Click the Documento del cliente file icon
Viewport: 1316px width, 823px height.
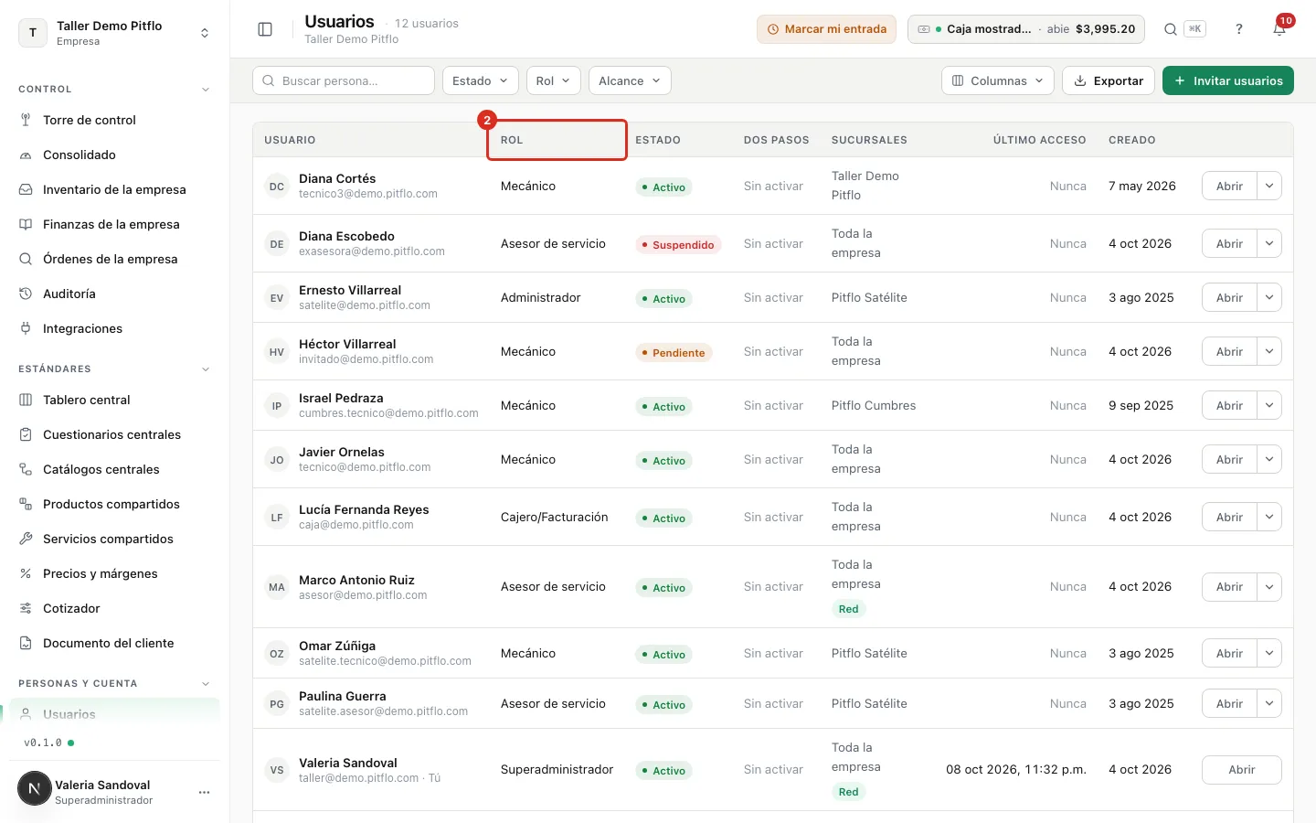26,643
